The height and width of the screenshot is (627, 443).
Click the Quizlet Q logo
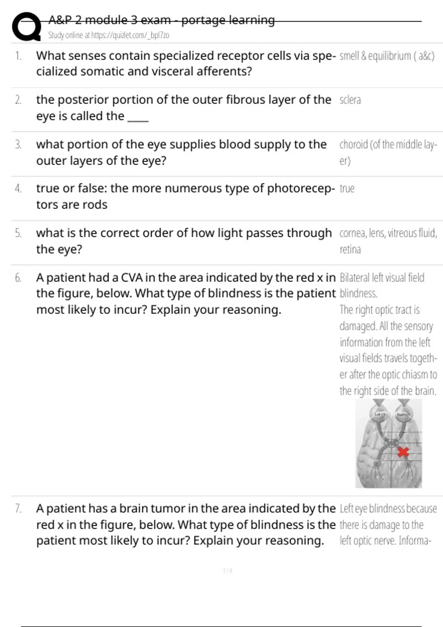26,26
